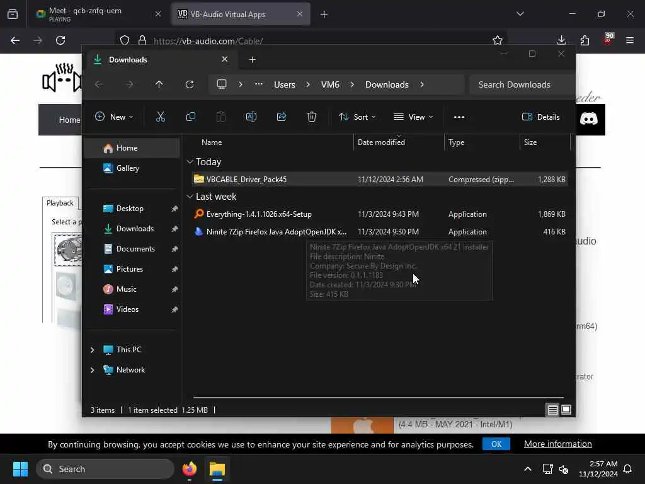Go back in Firefox browser
The height and width of the screenshot is (484, 645).
click(x=15, y=40)
